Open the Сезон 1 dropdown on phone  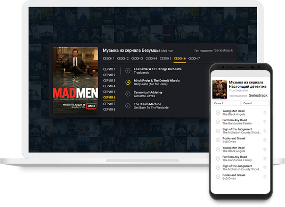226,103
